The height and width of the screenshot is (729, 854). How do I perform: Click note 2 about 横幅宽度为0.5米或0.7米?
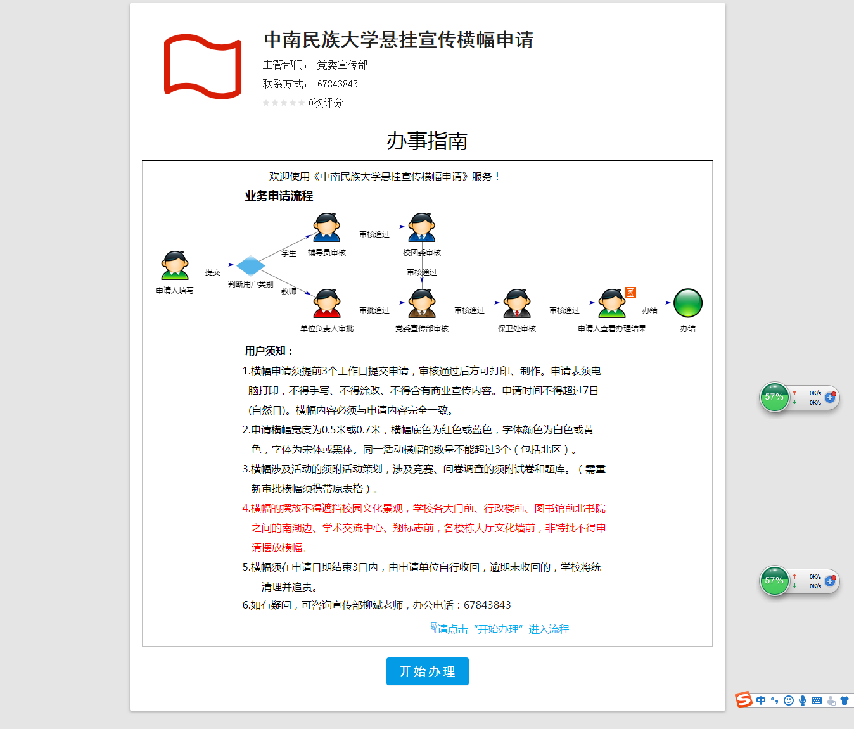point(418,440)
